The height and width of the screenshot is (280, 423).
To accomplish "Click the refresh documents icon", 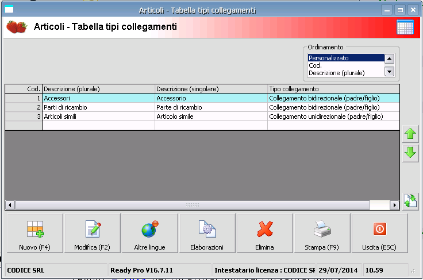I will click(x=410, y=201).
